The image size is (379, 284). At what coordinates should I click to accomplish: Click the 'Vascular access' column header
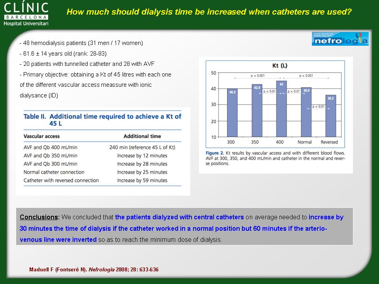point(41,136)
